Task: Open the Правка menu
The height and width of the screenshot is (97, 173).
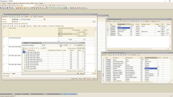Action: (x=4, y=3)
